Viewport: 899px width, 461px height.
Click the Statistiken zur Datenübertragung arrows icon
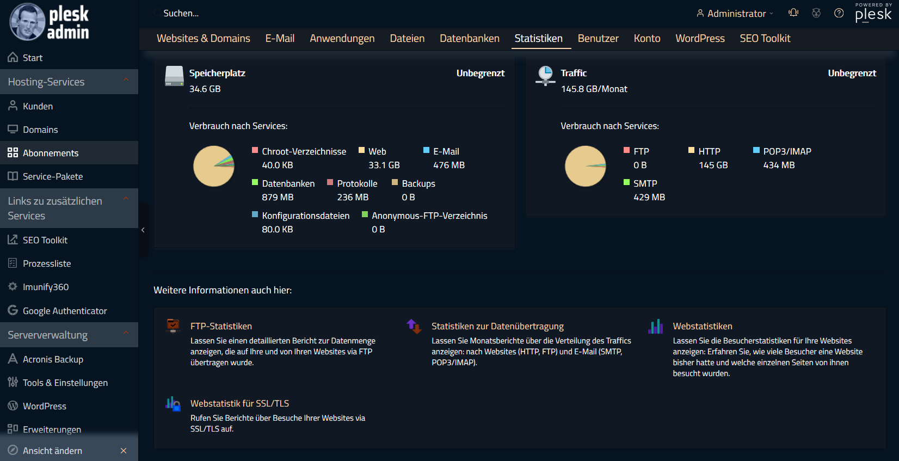(414, 326)
